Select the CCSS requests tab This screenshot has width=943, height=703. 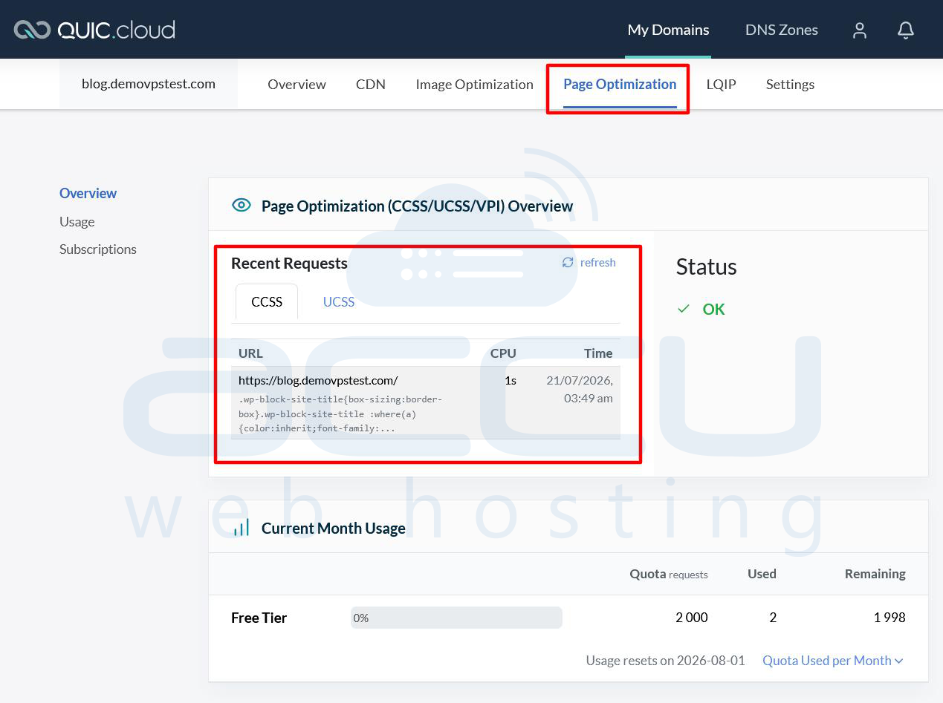click(267, 301)
